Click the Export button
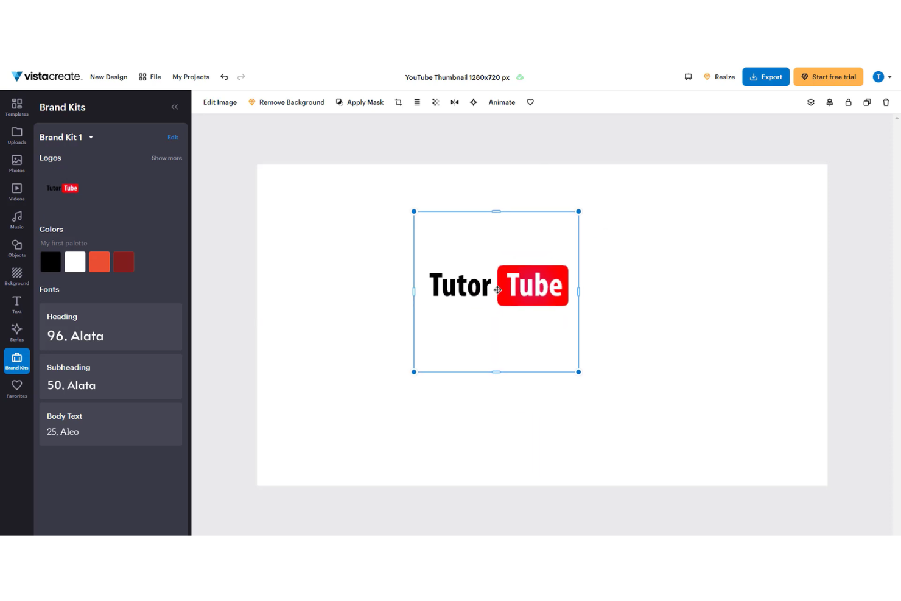 click(x=766, y=77)
